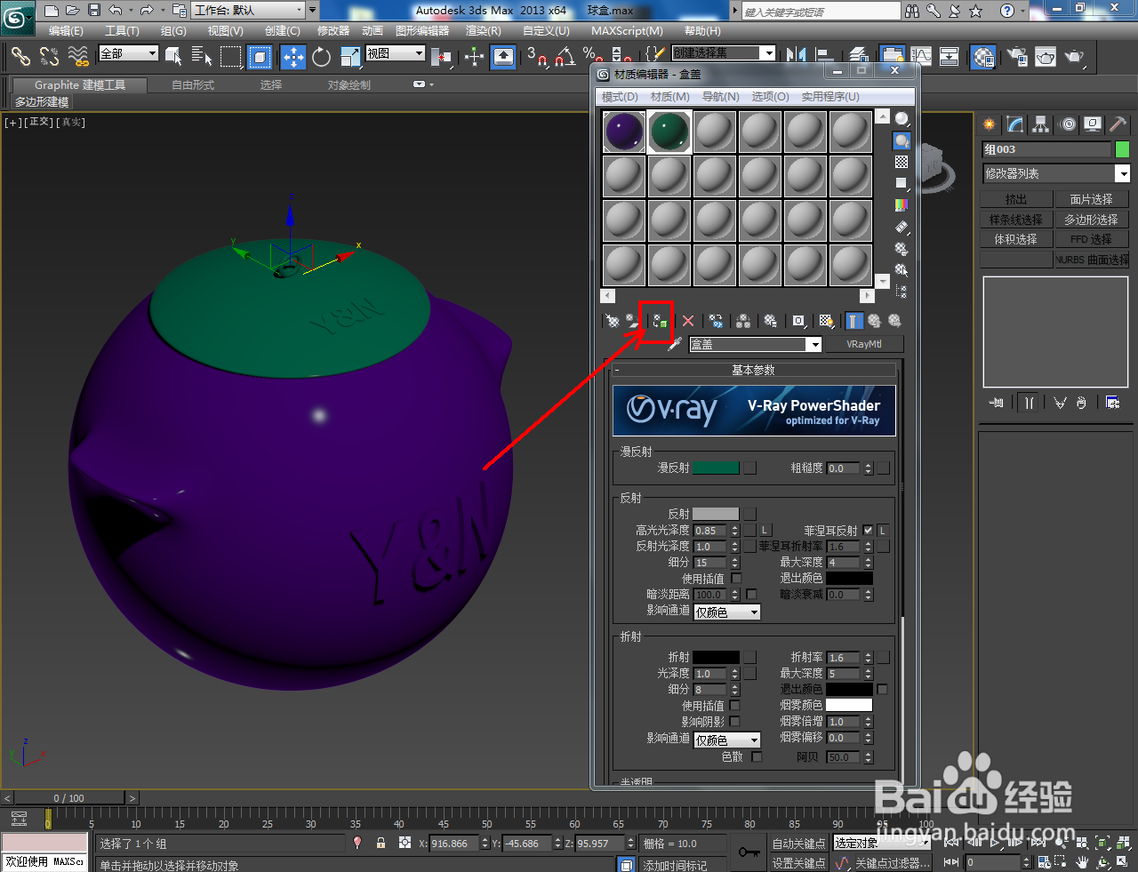Open the 材质(M) menu in material editor

point(672,97)
